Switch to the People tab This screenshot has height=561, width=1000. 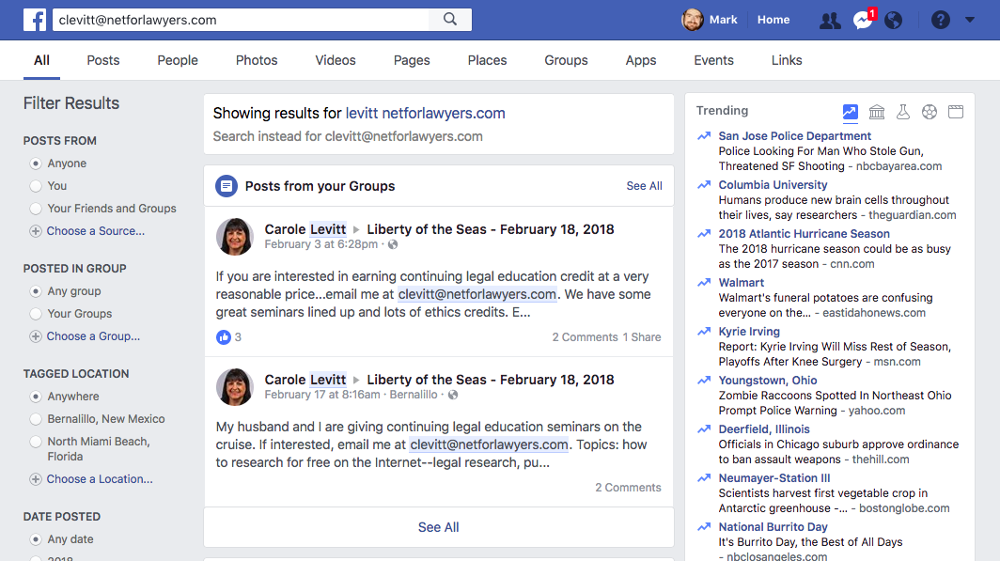(x=178, y=60)
